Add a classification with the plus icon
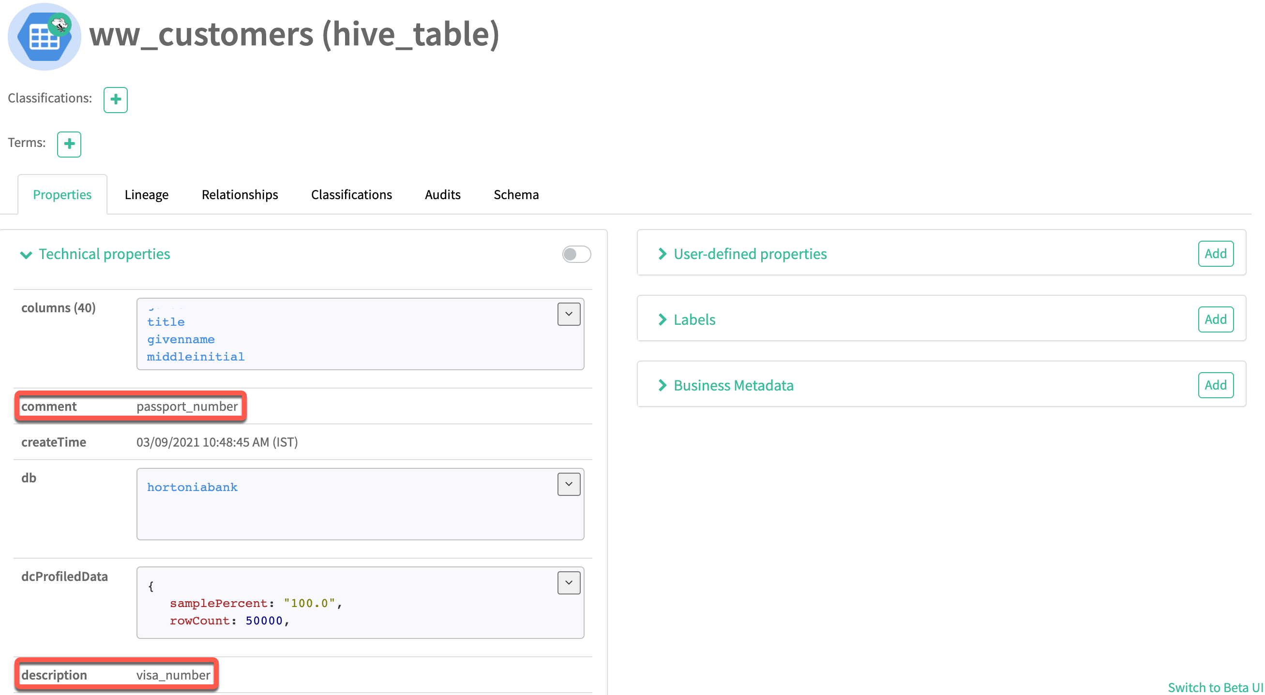Screen dimensions: 1265x695 pos(115,100)
